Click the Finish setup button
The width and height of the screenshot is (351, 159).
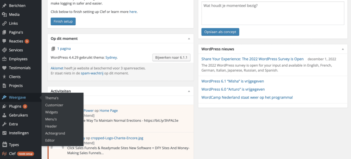63,22
